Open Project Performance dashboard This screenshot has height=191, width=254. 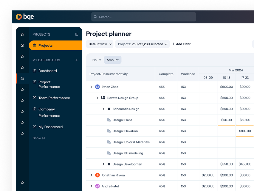[x=49, y=84]
